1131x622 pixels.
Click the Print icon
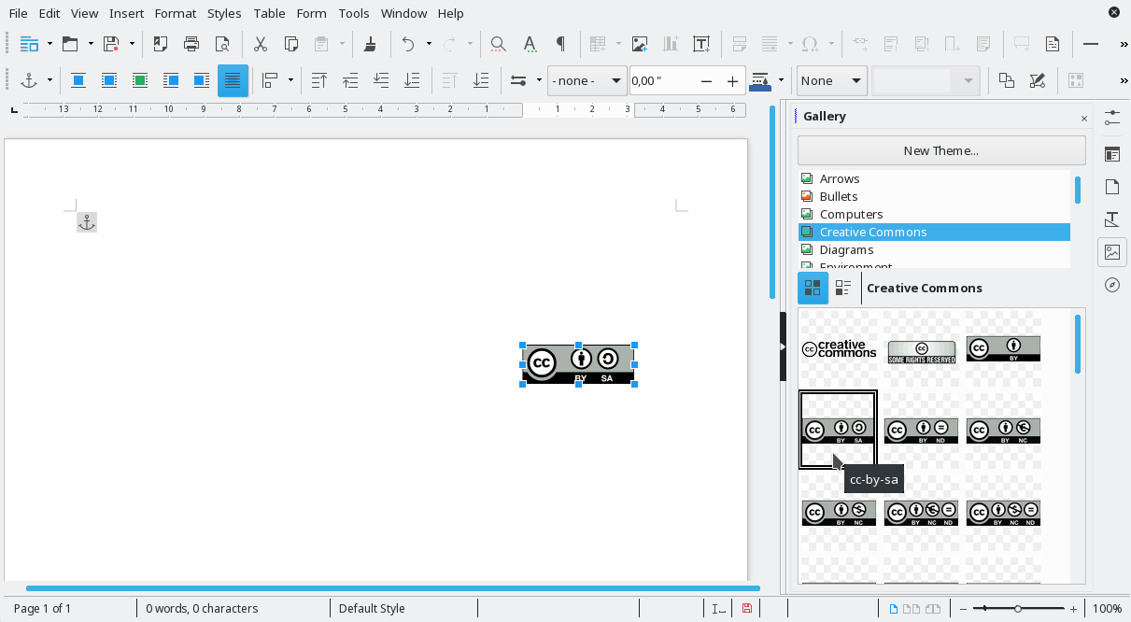coord(191,44)
